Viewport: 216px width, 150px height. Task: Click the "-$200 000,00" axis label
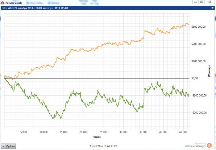[199, 113]
